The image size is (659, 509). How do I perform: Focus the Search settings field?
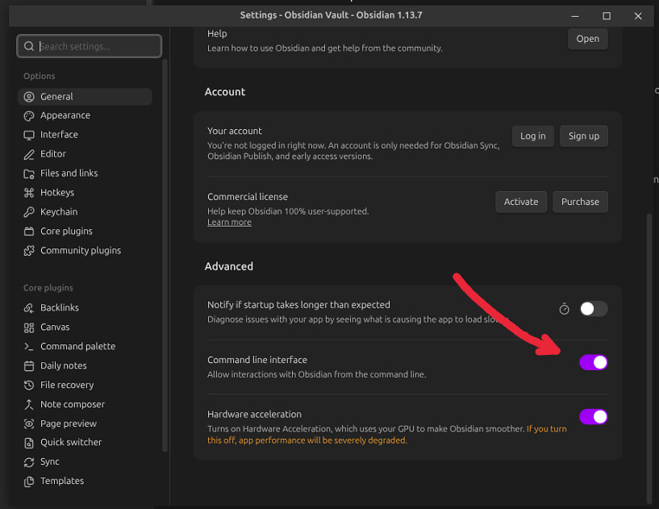89,46
